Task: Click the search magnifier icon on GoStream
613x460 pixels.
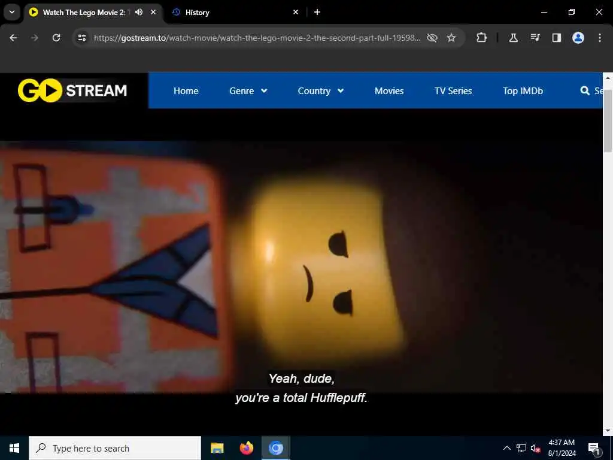Action: click(585, 91)
